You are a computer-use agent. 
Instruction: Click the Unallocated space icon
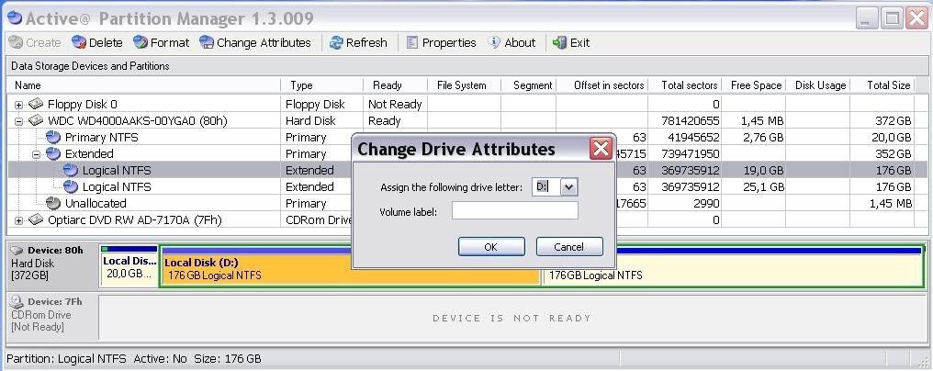[53, 203]
